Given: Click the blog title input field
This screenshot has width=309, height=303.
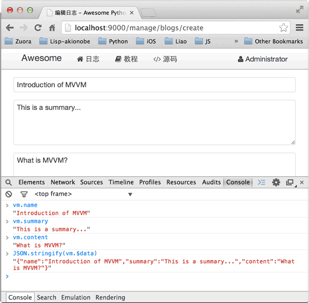Looking at the screenshot, I should (x=154, y=85).
